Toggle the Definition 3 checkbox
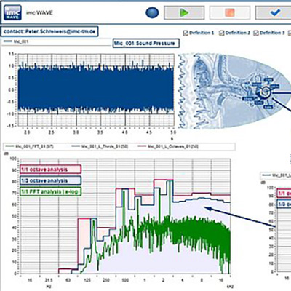291x291 pixels. pos(256,33)
